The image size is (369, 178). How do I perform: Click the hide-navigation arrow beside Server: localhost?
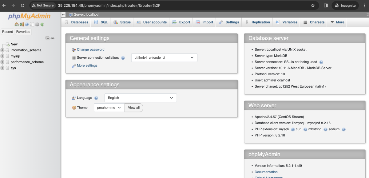(x=63, y=14)
